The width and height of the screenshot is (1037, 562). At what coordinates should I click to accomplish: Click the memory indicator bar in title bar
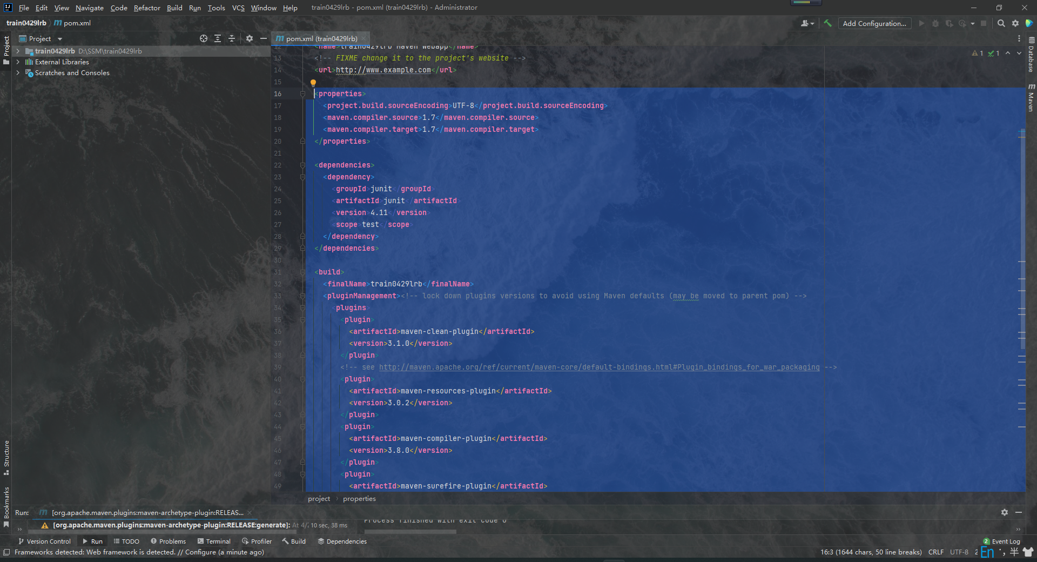[805, 2]
